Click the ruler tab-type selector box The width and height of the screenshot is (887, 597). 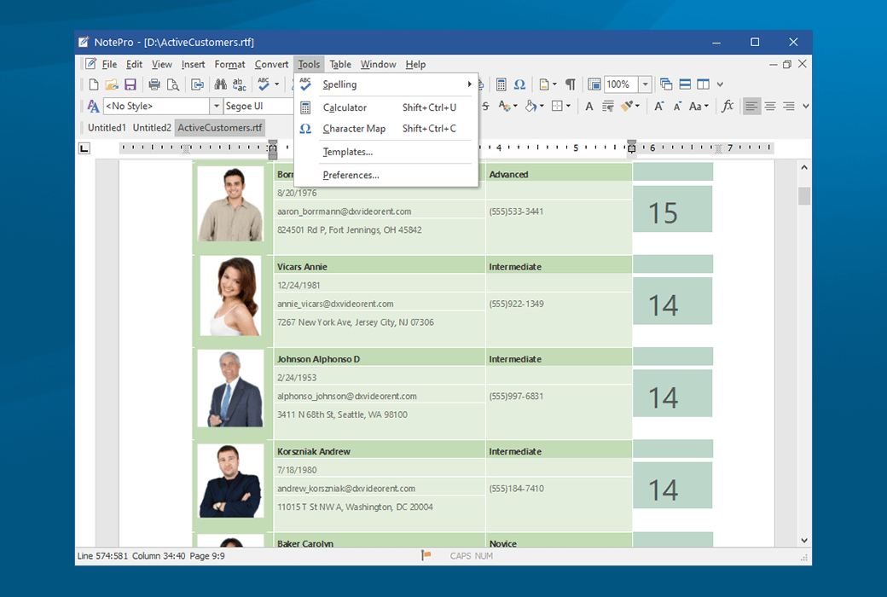tap(84, 148)
